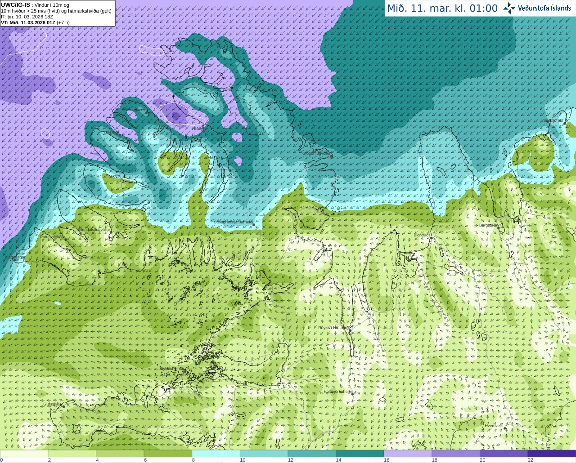
Task: Click the Flateyri station label
Action: (112, 132)
